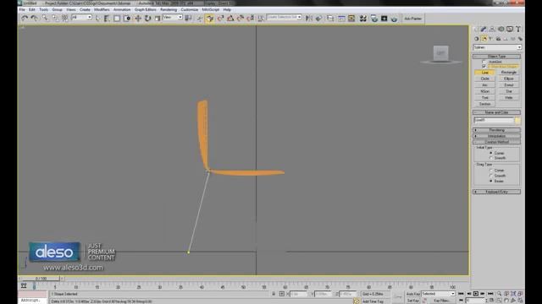Click the Undo arrow in toolbar
Screen dimensions: 542x304
click(x=25, y=19)
